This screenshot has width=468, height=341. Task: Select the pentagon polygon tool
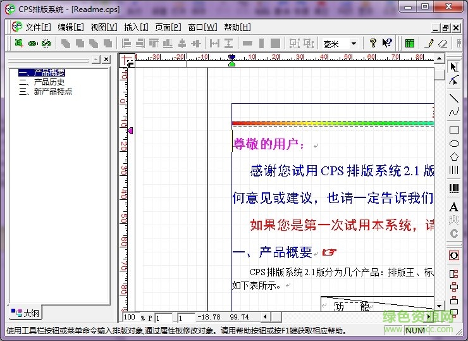pyautogui.click(x=453, y=157)
